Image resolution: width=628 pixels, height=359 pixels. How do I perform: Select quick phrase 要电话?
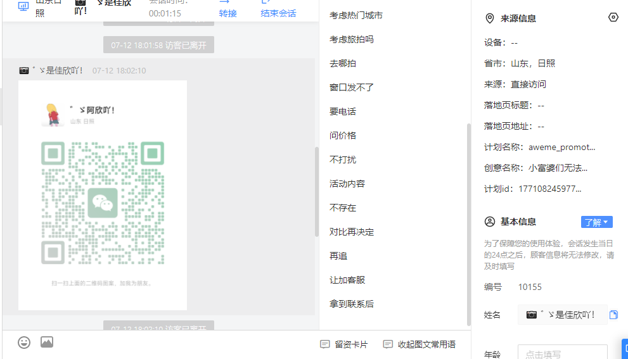(x=343, y=111)
